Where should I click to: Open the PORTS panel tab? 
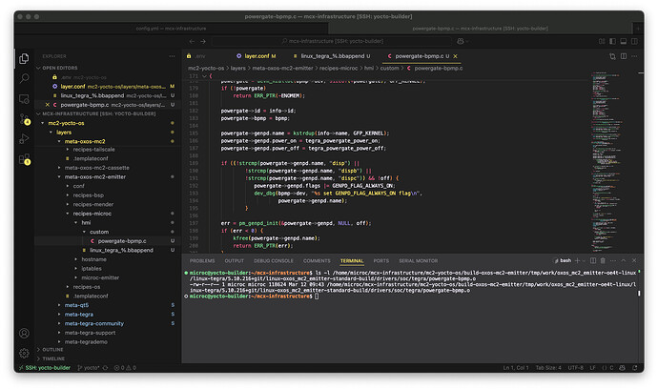(381, 261)
